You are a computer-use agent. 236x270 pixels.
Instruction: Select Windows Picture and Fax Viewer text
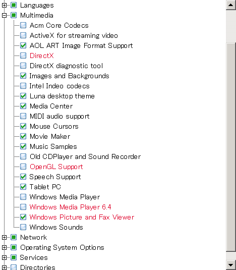click(x=82, y=217)
